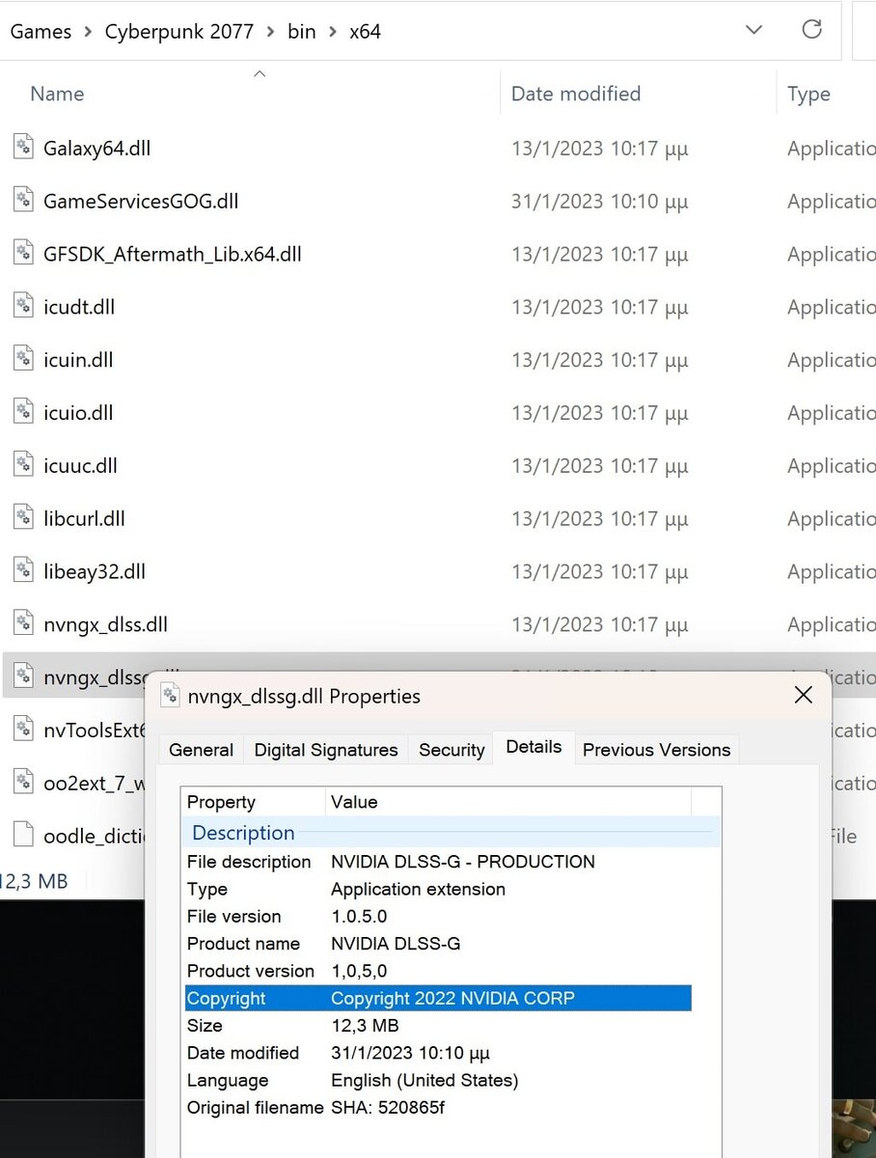Select the Details tab
876x1158 pixels.
[x=534, y=747]
